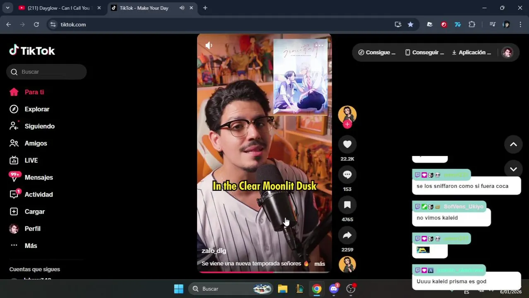Switch to Chrome in the taskbar

(x=317, y=288)
